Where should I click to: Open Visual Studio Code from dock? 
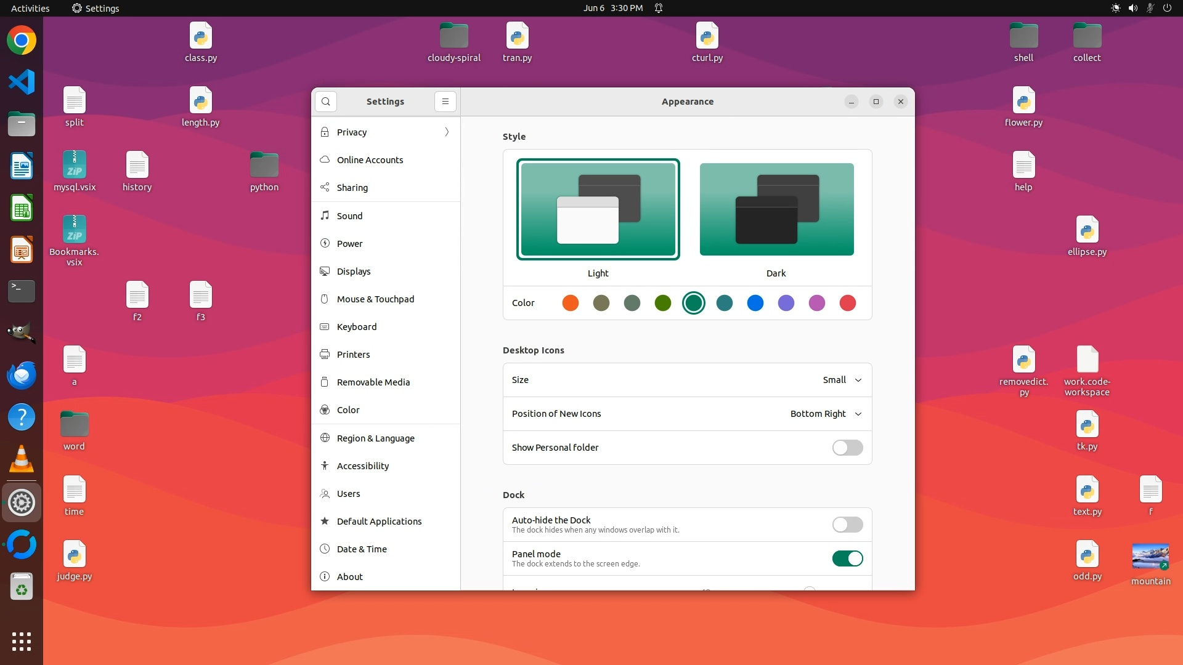pyautogui.click(x=22, y=82)
